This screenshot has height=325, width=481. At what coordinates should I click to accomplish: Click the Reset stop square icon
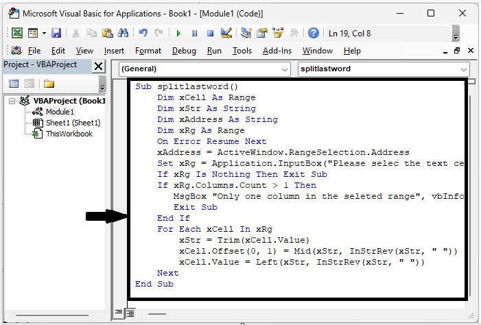pyautogui.click(x=210, y=33)
